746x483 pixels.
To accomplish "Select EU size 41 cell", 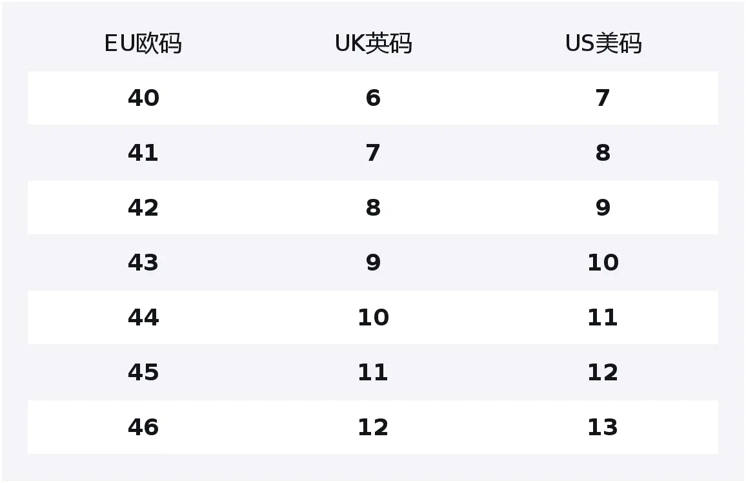I will point(143,153).
